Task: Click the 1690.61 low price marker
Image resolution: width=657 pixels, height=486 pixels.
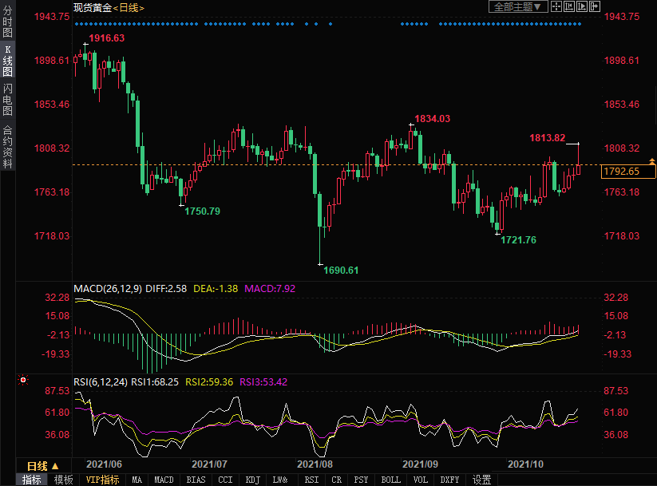Action: point(341,271)
